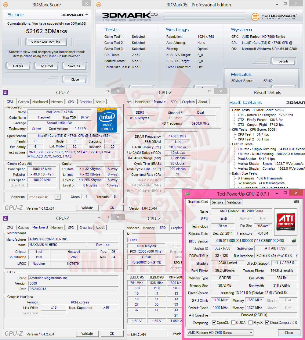
Task: Toggle the PhysX checkbox in GPU-Z
Action: [x=250, y=322]
